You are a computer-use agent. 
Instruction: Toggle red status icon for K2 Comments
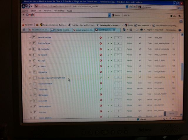(x=101, y=49)
